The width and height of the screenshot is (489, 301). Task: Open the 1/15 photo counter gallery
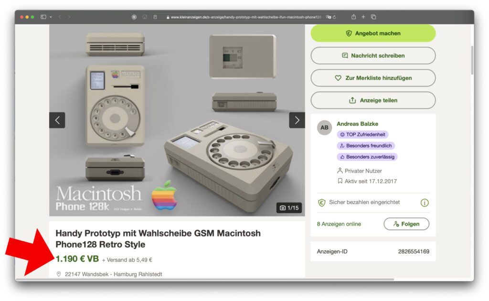coord(289,208)
